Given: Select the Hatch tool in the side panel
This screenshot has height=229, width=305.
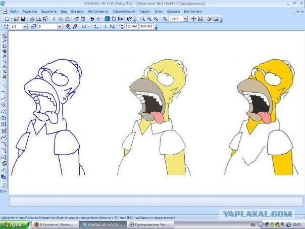Looking at the screenshot, I should tap(4, 170).
